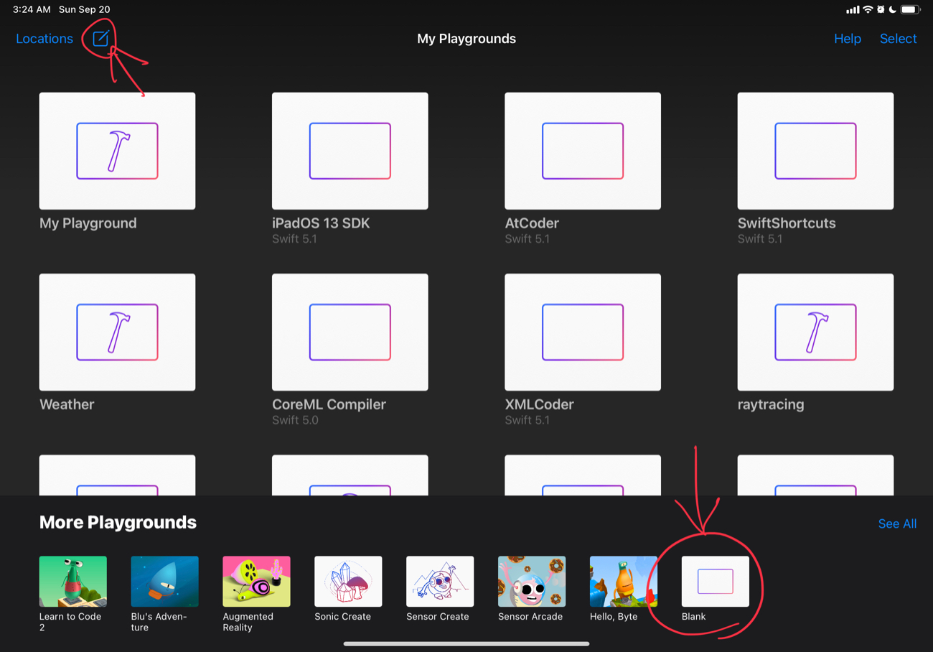Open the Weather playground

click(x=117, y=332)
